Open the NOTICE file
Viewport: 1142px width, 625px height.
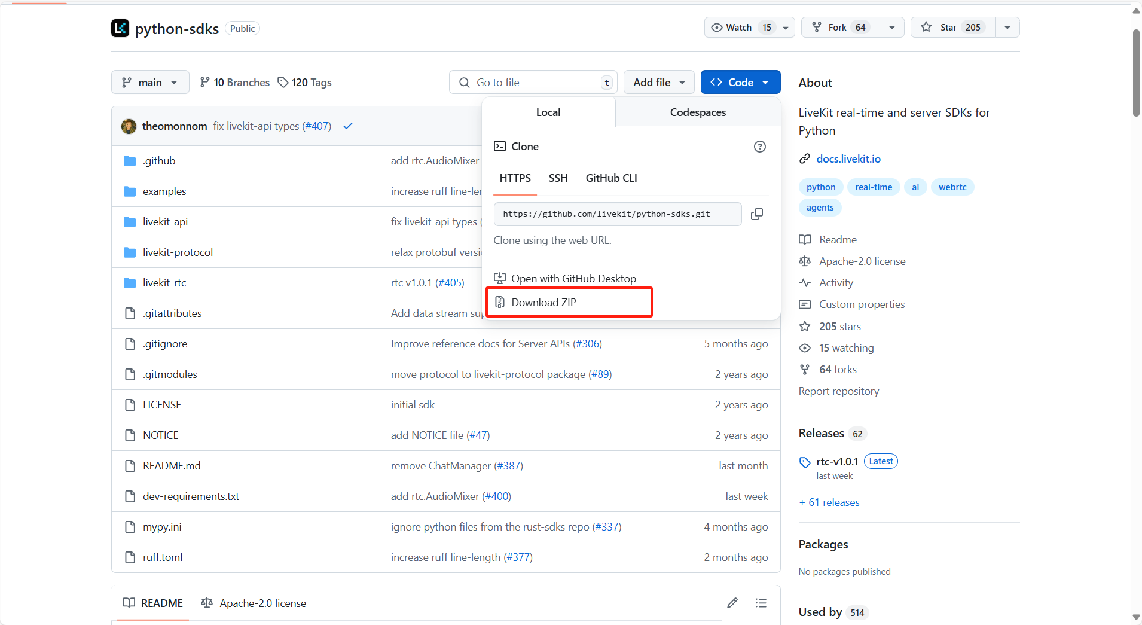pos(160,435)
